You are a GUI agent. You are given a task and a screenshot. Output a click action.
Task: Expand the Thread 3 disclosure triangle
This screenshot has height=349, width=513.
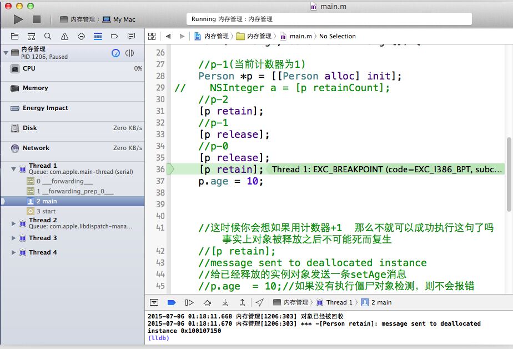pos(13,238)
